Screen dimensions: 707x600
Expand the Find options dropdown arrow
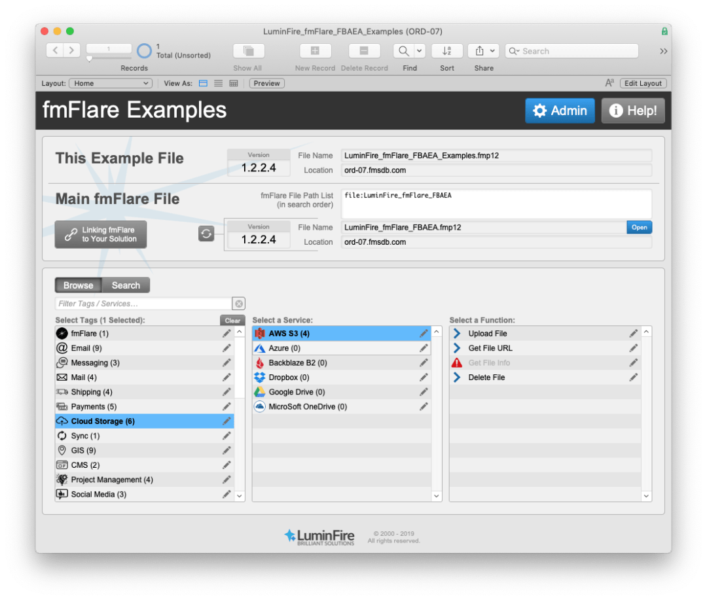(x=419, y=51)
